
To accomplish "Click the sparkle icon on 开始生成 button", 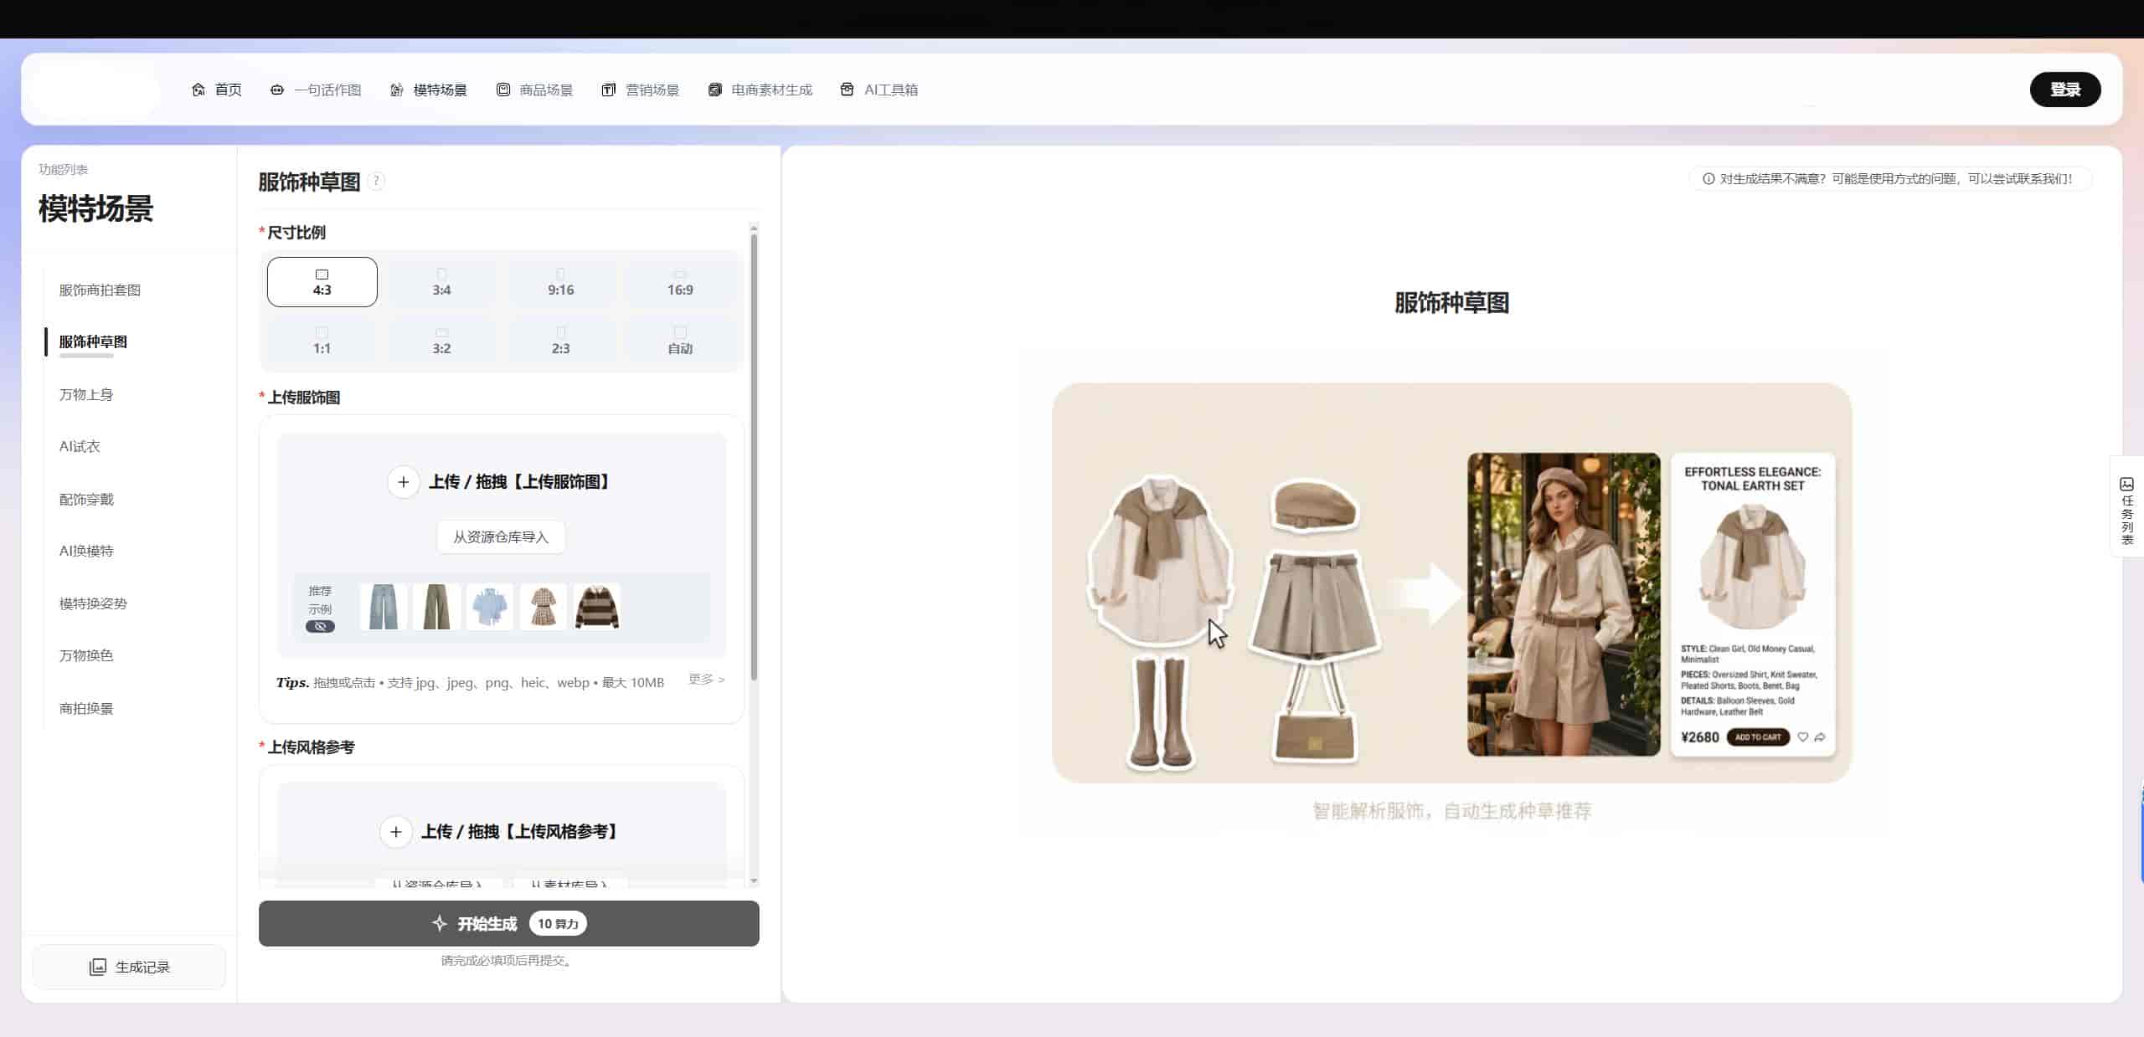I will click(x=440, y=923).
